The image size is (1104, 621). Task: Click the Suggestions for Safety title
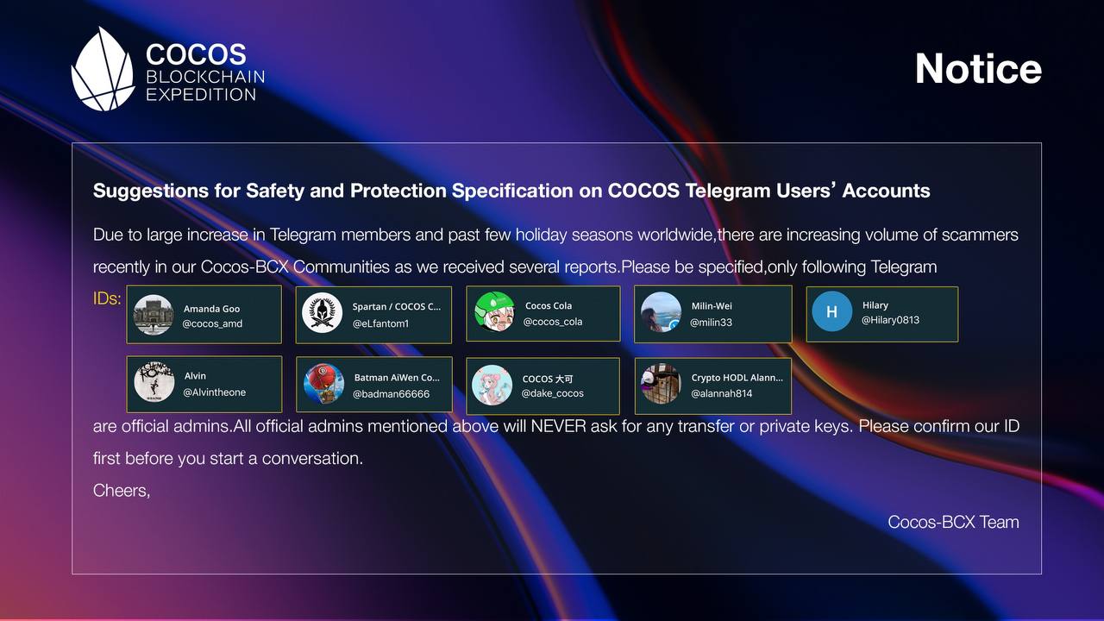pos(511,191)
